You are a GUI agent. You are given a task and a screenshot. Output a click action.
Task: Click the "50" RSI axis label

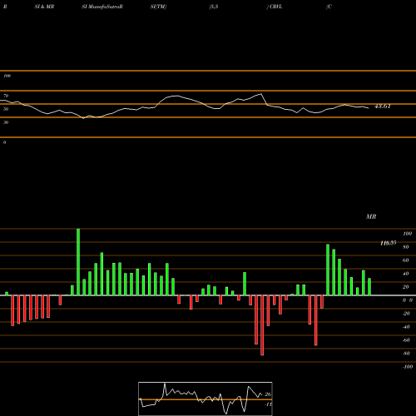pos(6,109)
